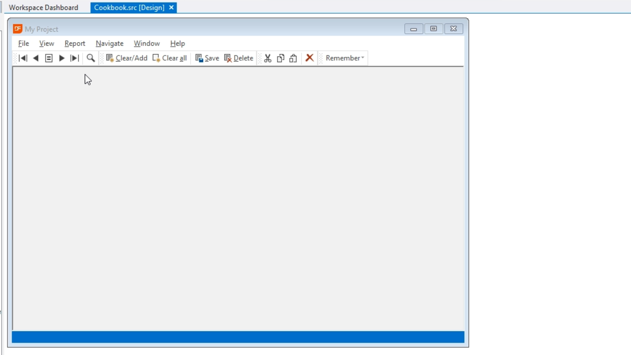631x355 pixels.
Task: Expand the Remember dropdown
Action: (x=345, y=58)
